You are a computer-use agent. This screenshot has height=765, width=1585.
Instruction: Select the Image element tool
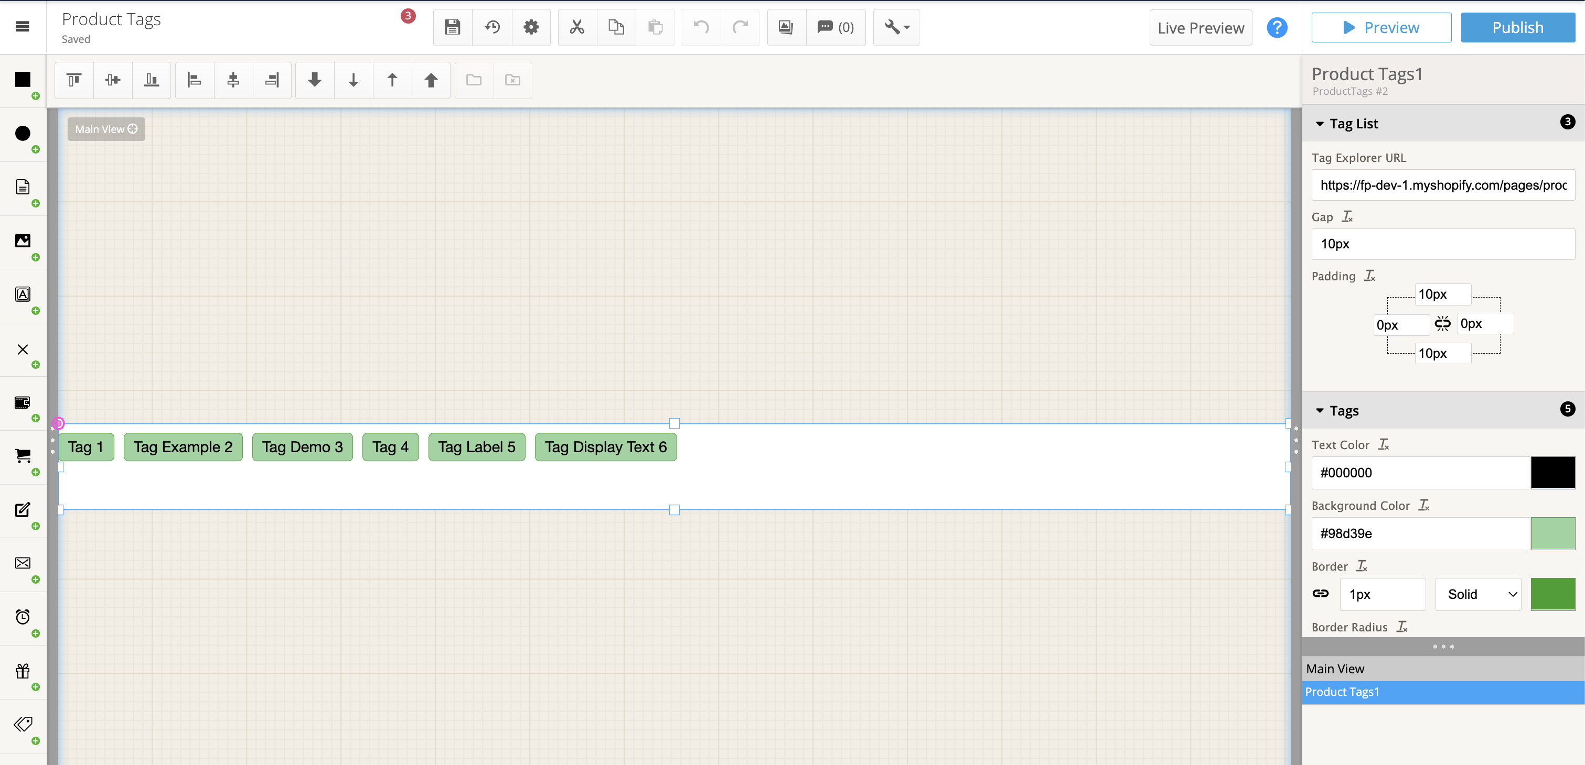point(23,241)
